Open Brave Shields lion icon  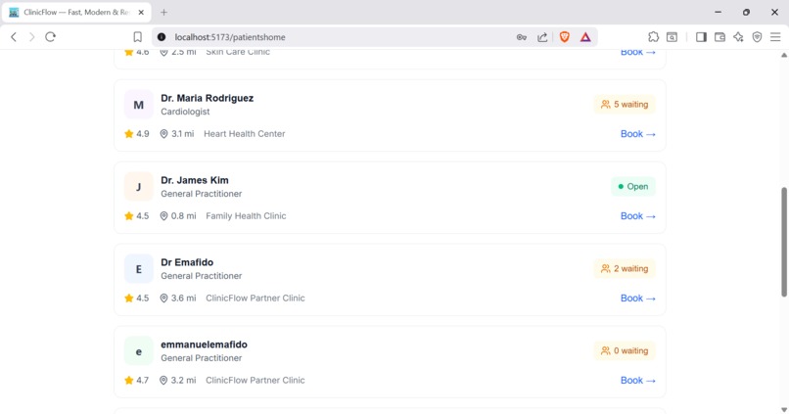(565, 37)
